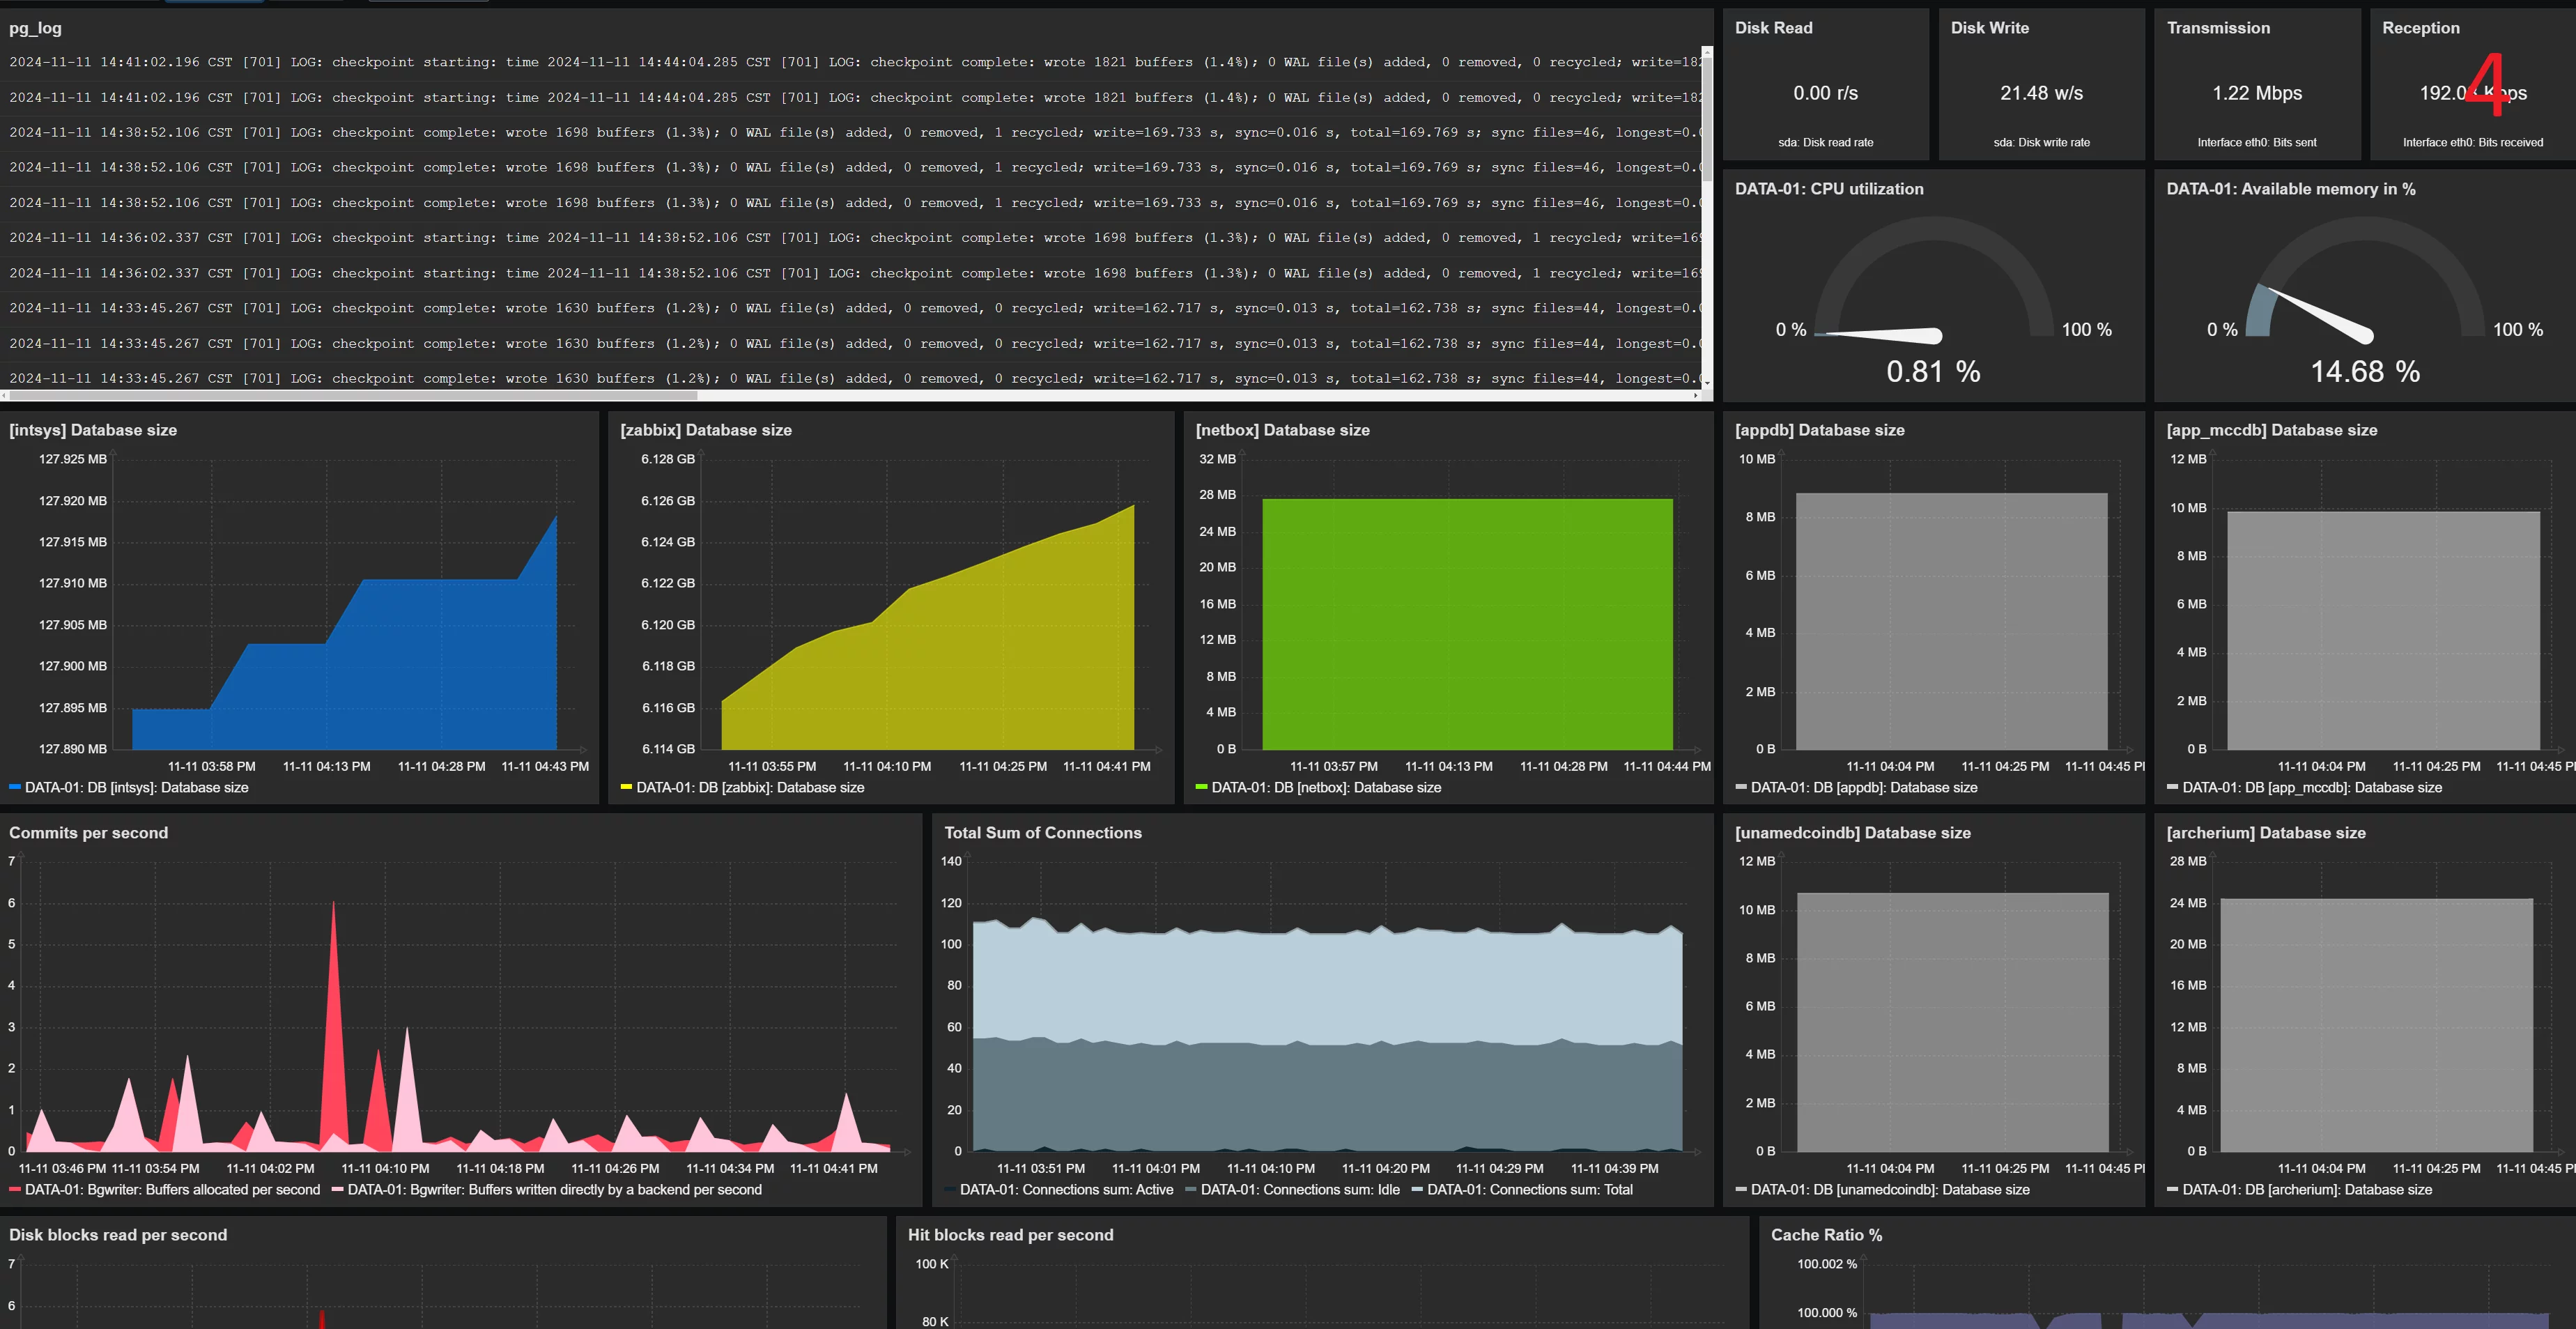Click pg_log vertical scrollbar up arrow
The height and width of the screenshot is (1329, 2576).
pyautogui.click(x=1707, y=51)
